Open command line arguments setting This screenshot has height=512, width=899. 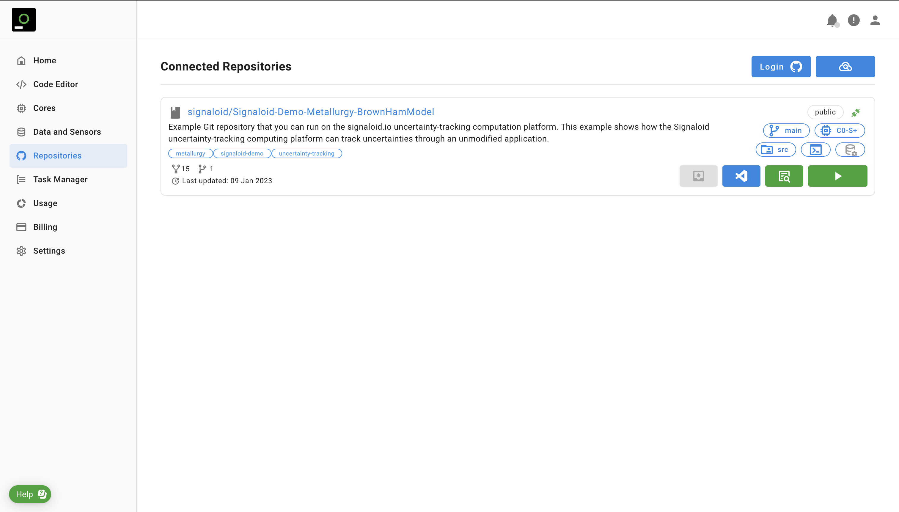point(816,150)
